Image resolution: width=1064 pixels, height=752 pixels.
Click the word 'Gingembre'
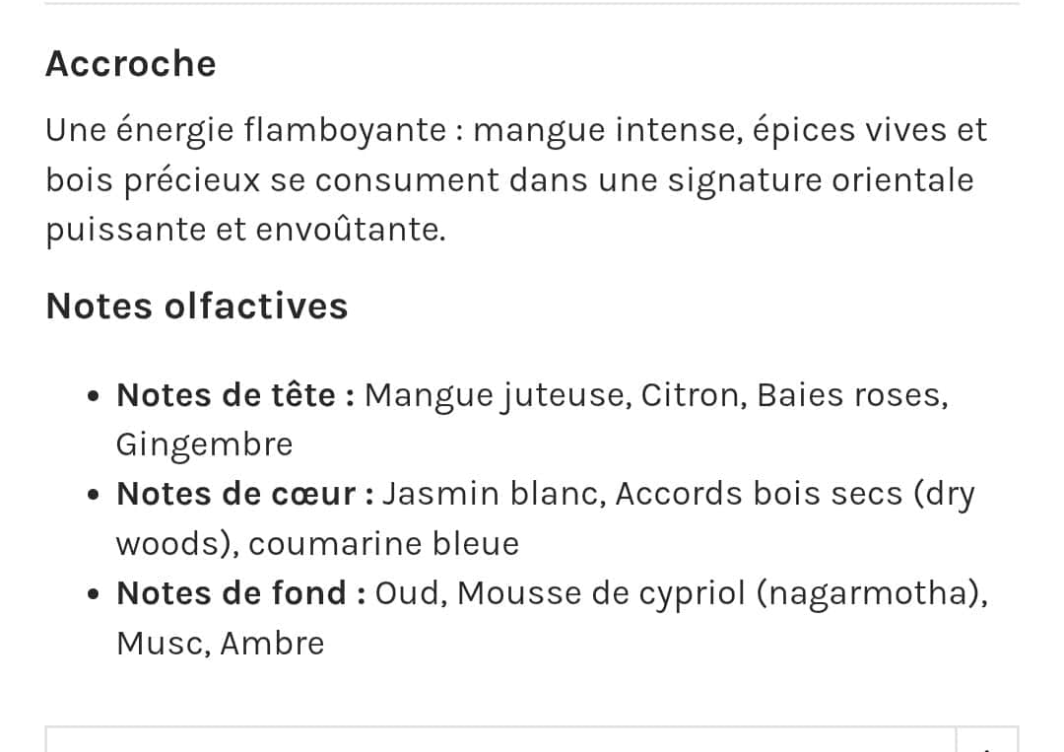tap(204, 445)
